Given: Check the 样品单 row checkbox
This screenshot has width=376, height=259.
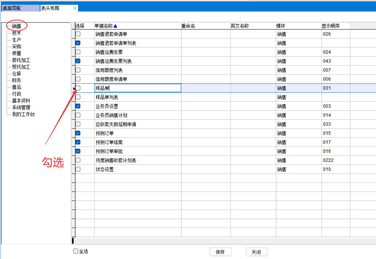Looking at the screenshot, I should [x=78, y=88].
